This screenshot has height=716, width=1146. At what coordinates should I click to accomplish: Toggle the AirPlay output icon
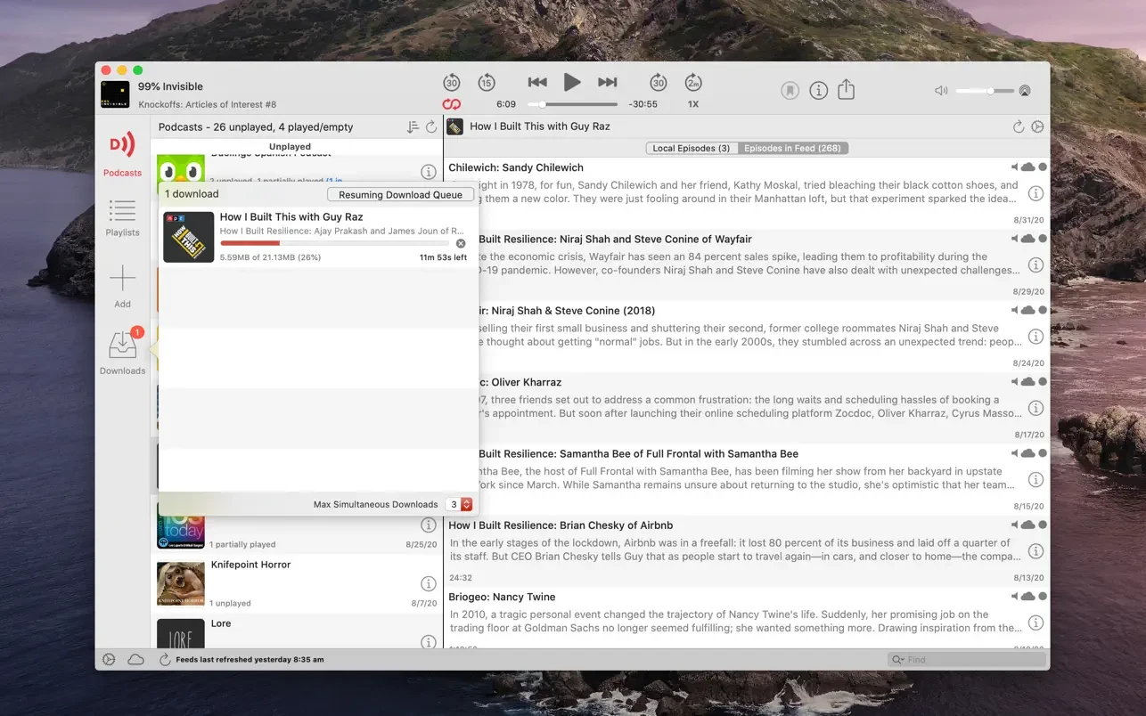[1025, 91]
